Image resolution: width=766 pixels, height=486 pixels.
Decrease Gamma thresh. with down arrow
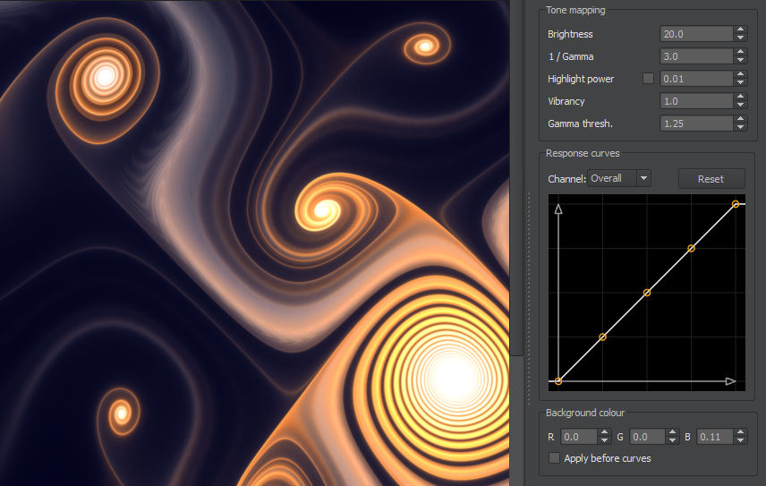741,128
